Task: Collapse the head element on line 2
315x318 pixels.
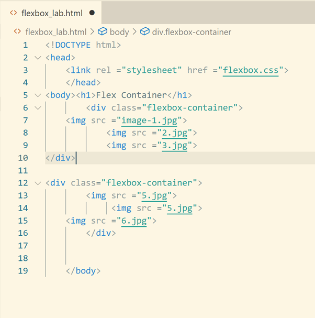Action: (x=37, y=57)
